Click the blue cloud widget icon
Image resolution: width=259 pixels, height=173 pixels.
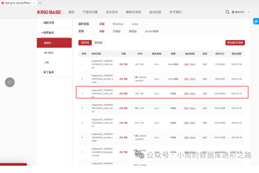(256, 21)
